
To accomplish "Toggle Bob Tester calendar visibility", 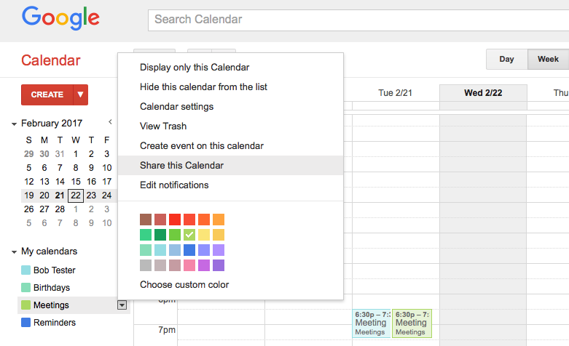I will [25, 270].
